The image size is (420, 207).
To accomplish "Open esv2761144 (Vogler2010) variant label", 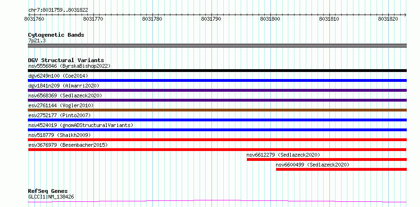I will pos(61,105).
